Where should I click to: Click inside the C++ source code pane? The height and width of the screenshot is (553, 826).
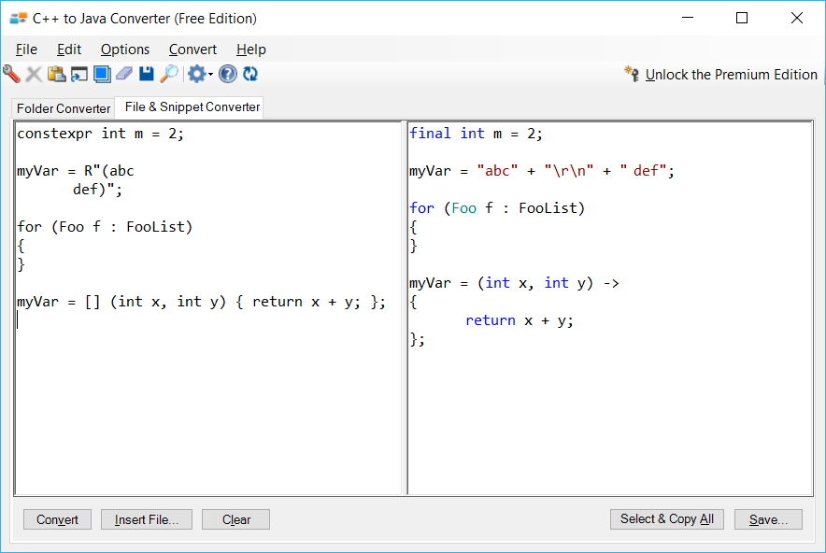pos(207,402)
